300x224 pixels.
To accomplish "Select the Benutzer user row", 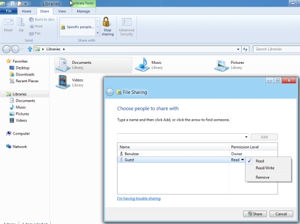I will 197,153.
